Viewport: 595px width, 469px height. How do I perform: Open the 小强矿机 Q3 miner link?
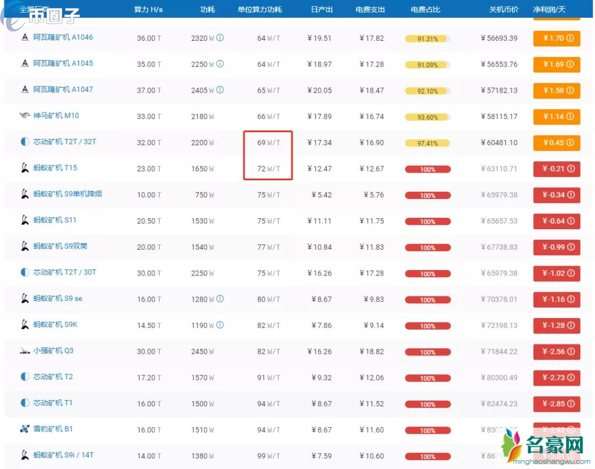(53, 351)
